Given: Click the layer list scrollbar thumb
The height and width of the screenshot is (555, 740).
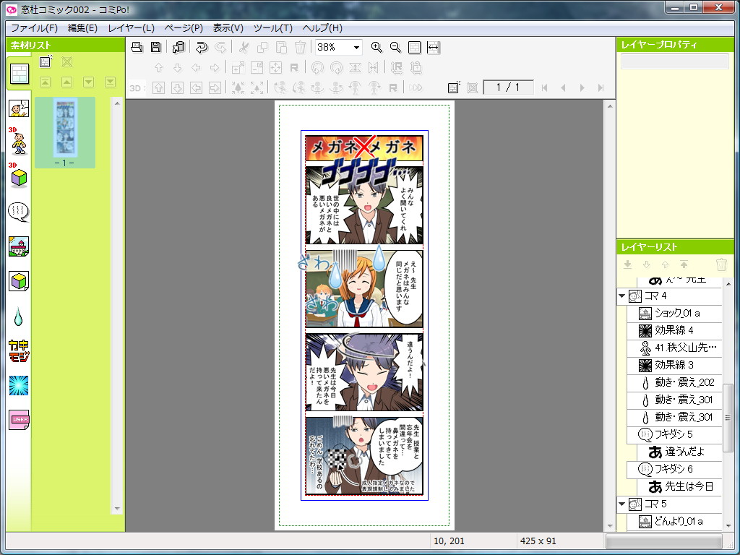Looking at the screenshot, I should [728, 418].
